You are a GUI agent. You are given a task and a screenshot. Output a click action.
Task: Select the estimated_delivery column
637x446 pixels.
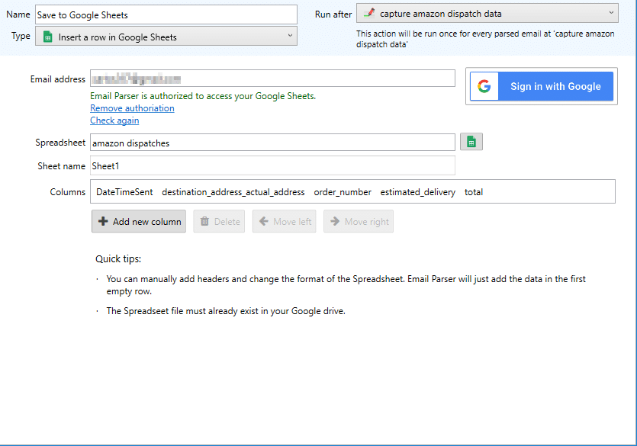coord(417,192)
